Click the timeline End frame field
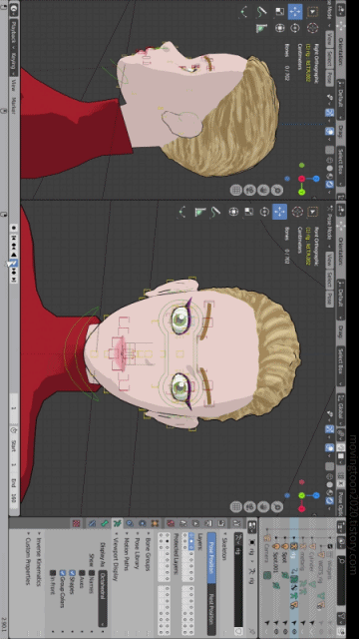Viewport: 359px width, 639px height. click(13, 490)
